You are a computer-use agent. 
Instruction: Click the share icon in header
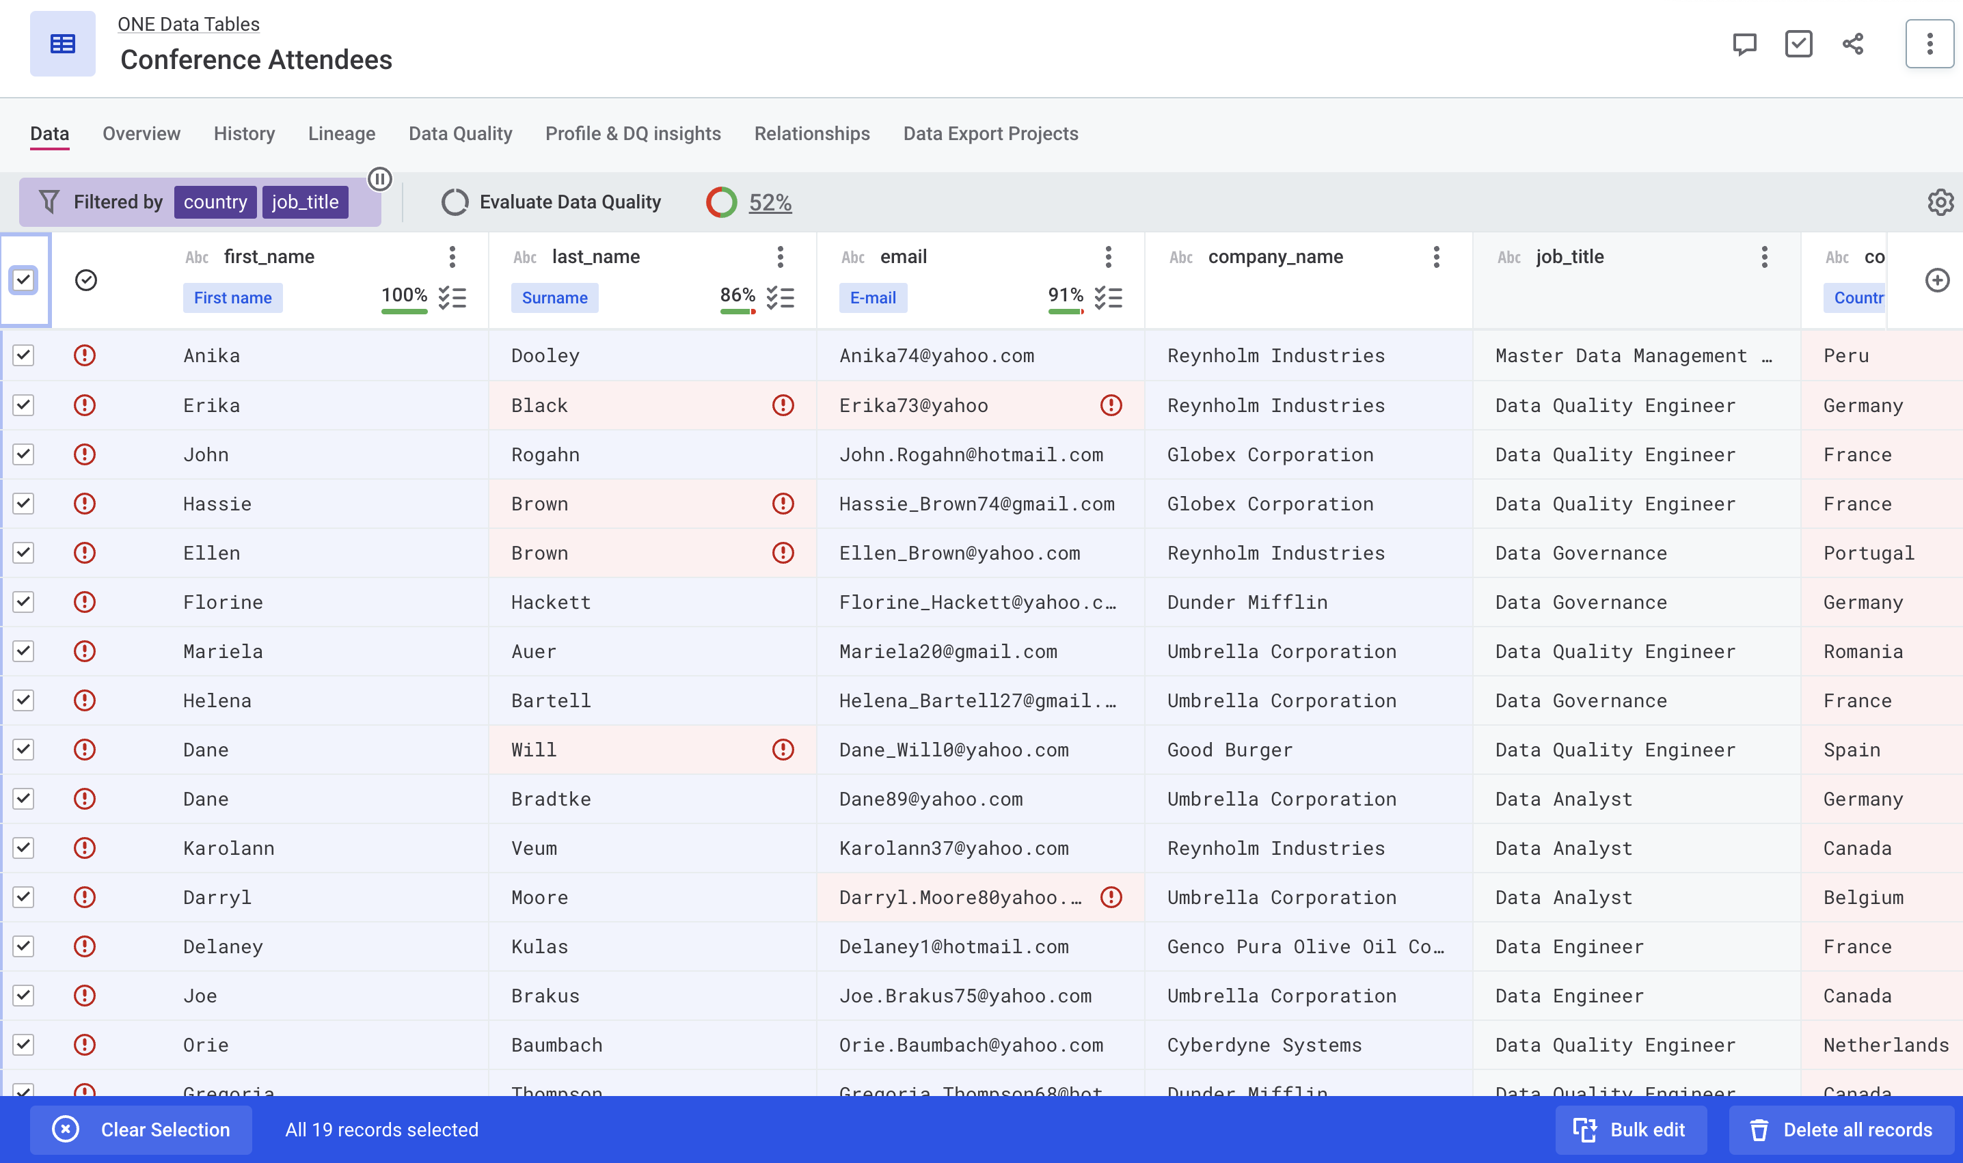[1852, 44]
